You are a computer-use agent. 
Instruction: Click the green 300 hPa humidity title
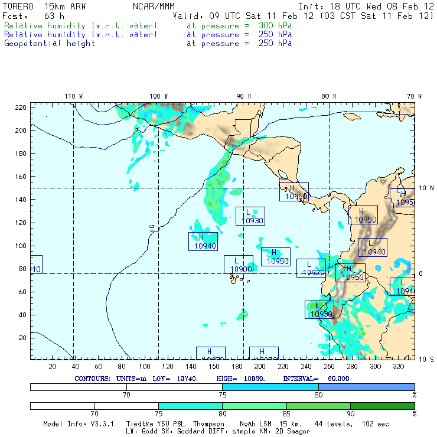tap(148, 25)
